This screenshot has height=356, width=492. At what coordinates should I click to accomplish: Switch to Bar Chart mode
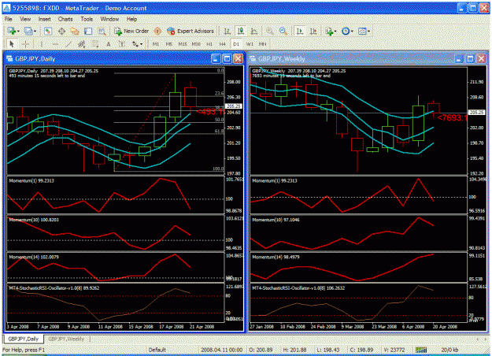228,31
